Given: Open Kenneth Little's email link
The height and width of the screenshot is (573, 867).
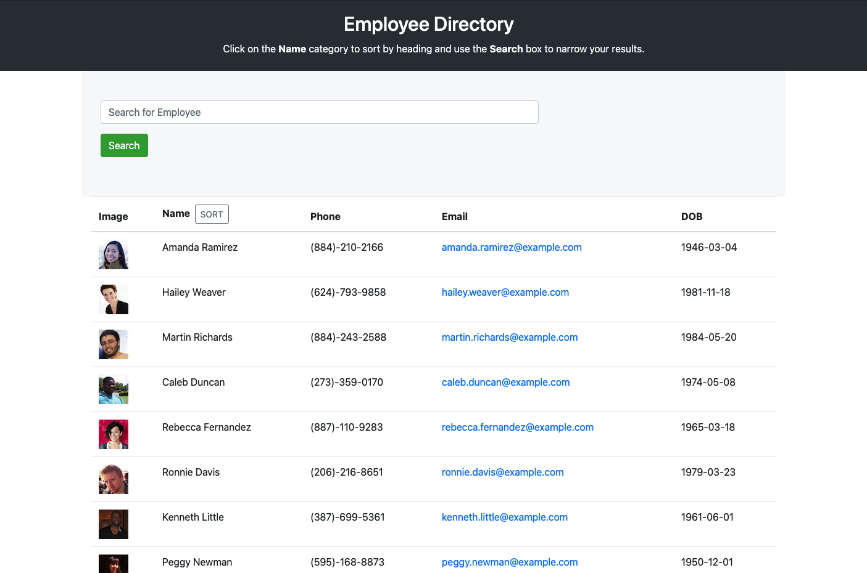Looking at the screenshot, I should (x=505, y=517).
